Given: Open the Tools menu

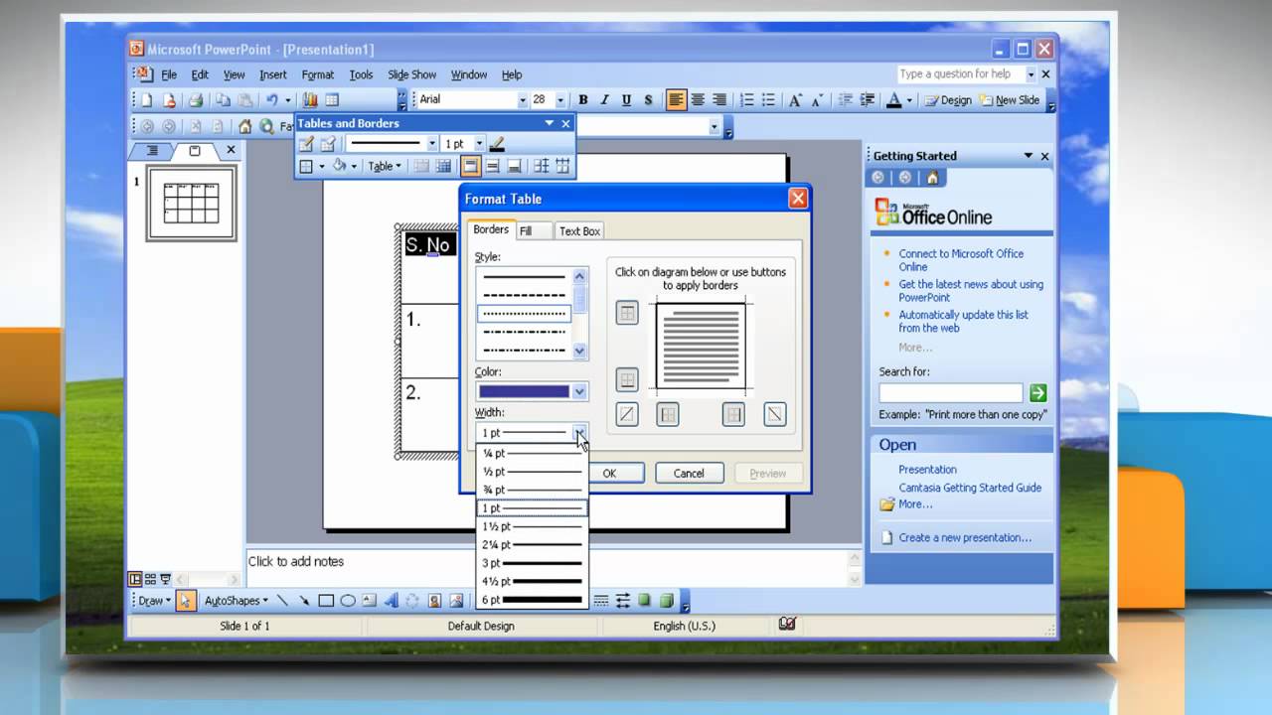Looking at the screenshot, I should pos(361,74).
